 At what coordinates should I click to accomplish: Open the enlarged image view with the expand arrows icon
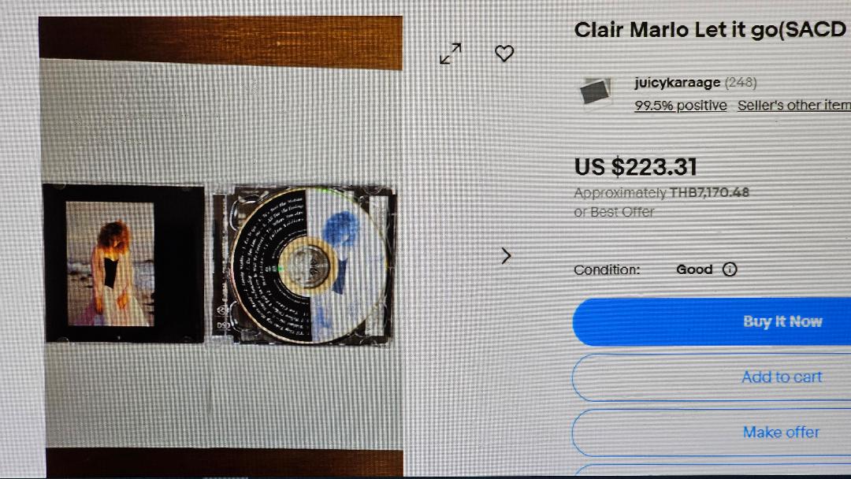(x=451, y=54)
